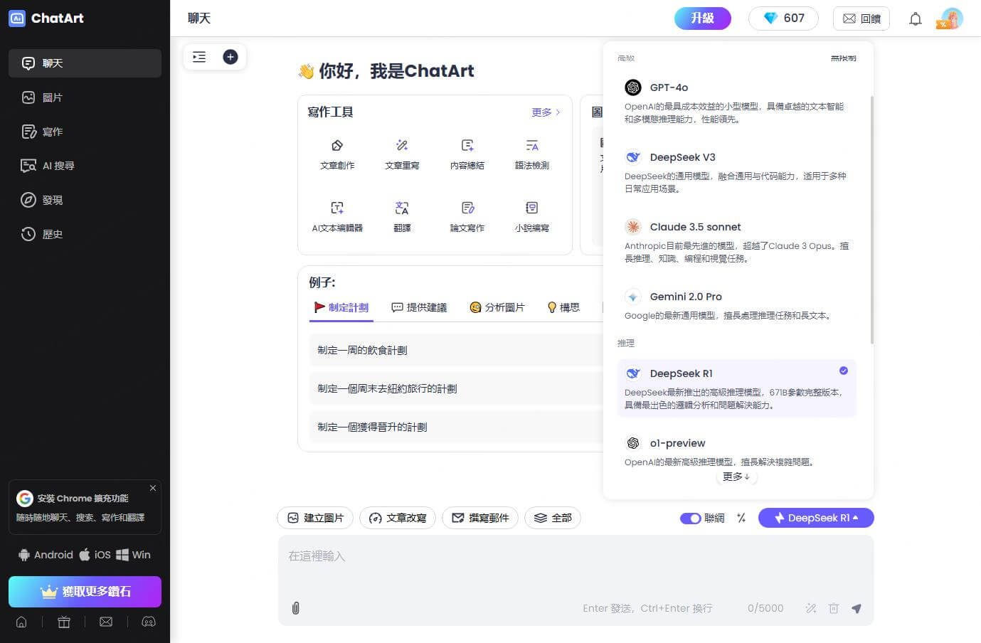Screen dimensions: 981x643
Task: Close the Chrome extension promo
Action: pyautogui.click(x=153, y=488)
